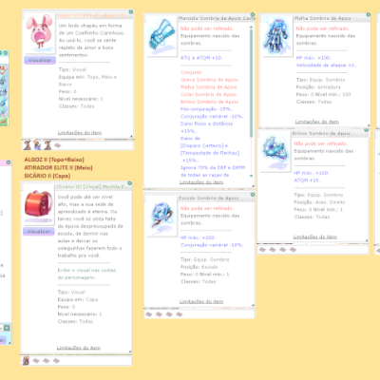The image size is (380, 380).
Task: Select the empty fourth slot in rabbit hat window
Action: point(57,145)
